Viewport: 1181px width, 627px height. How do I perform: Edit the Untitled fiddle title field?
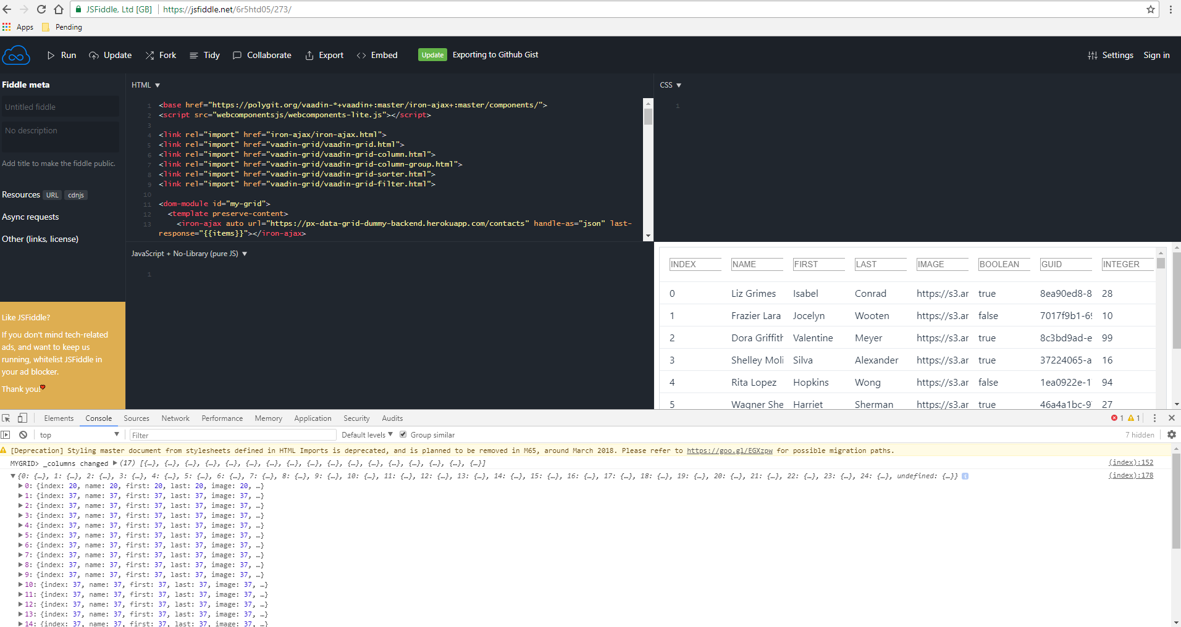coord(60,107)
